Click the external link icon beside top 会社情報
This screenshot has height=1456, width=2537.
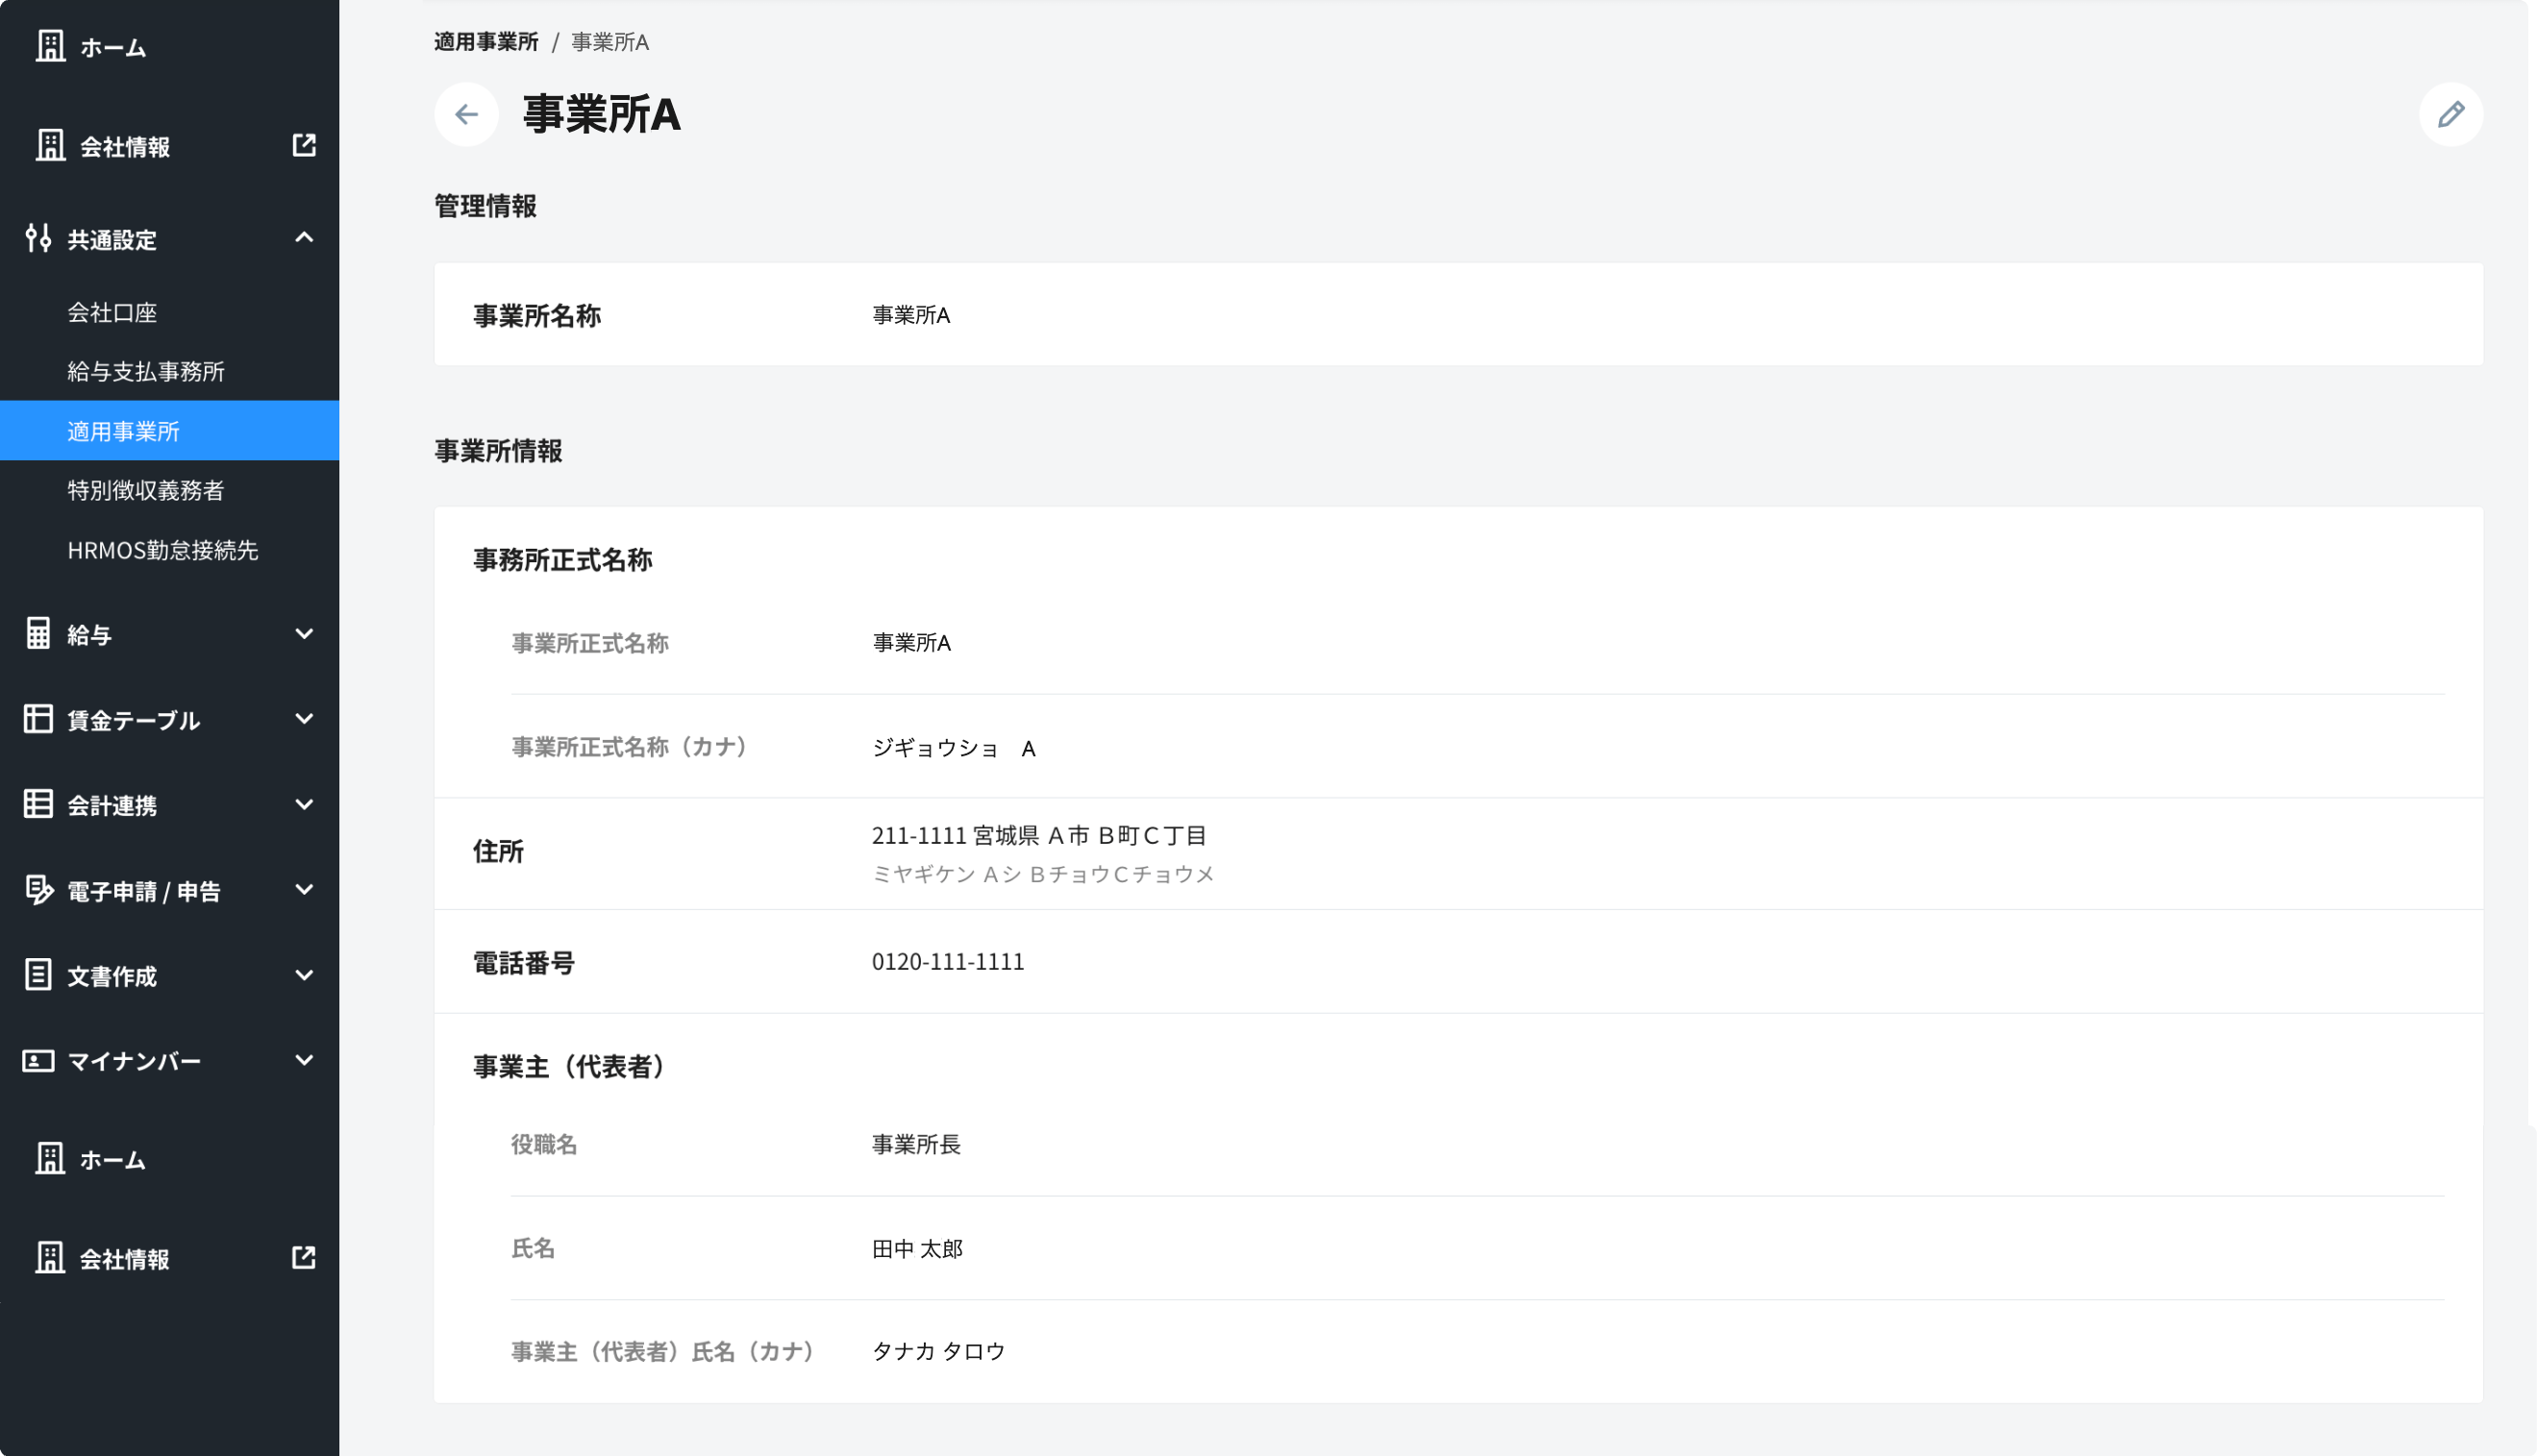coord(304,145)
